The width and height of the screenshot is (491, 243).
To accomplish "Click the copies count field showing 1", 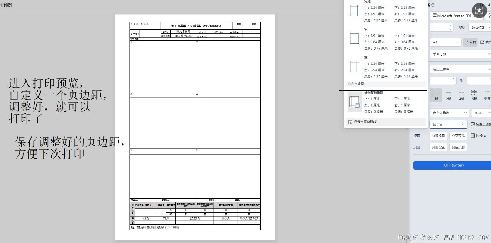I will point(438,27).
